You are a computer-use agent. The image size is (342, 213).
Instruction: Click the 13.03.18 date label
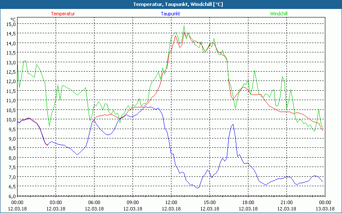tap(324, 209)
